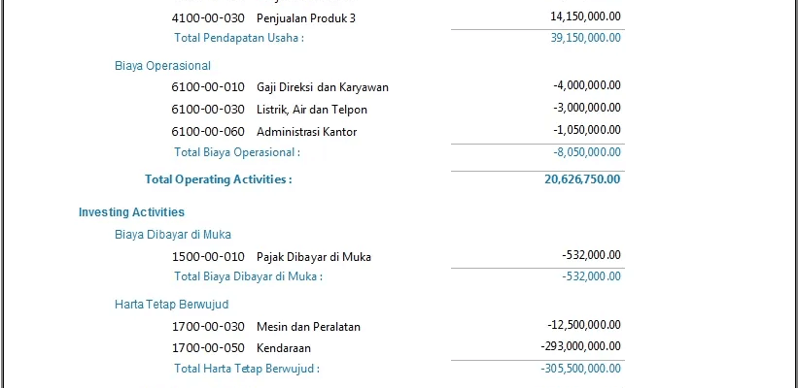Select the -8,050,000.00 operational total amount
Screen dimensions: 798x388
pos(587,152)
